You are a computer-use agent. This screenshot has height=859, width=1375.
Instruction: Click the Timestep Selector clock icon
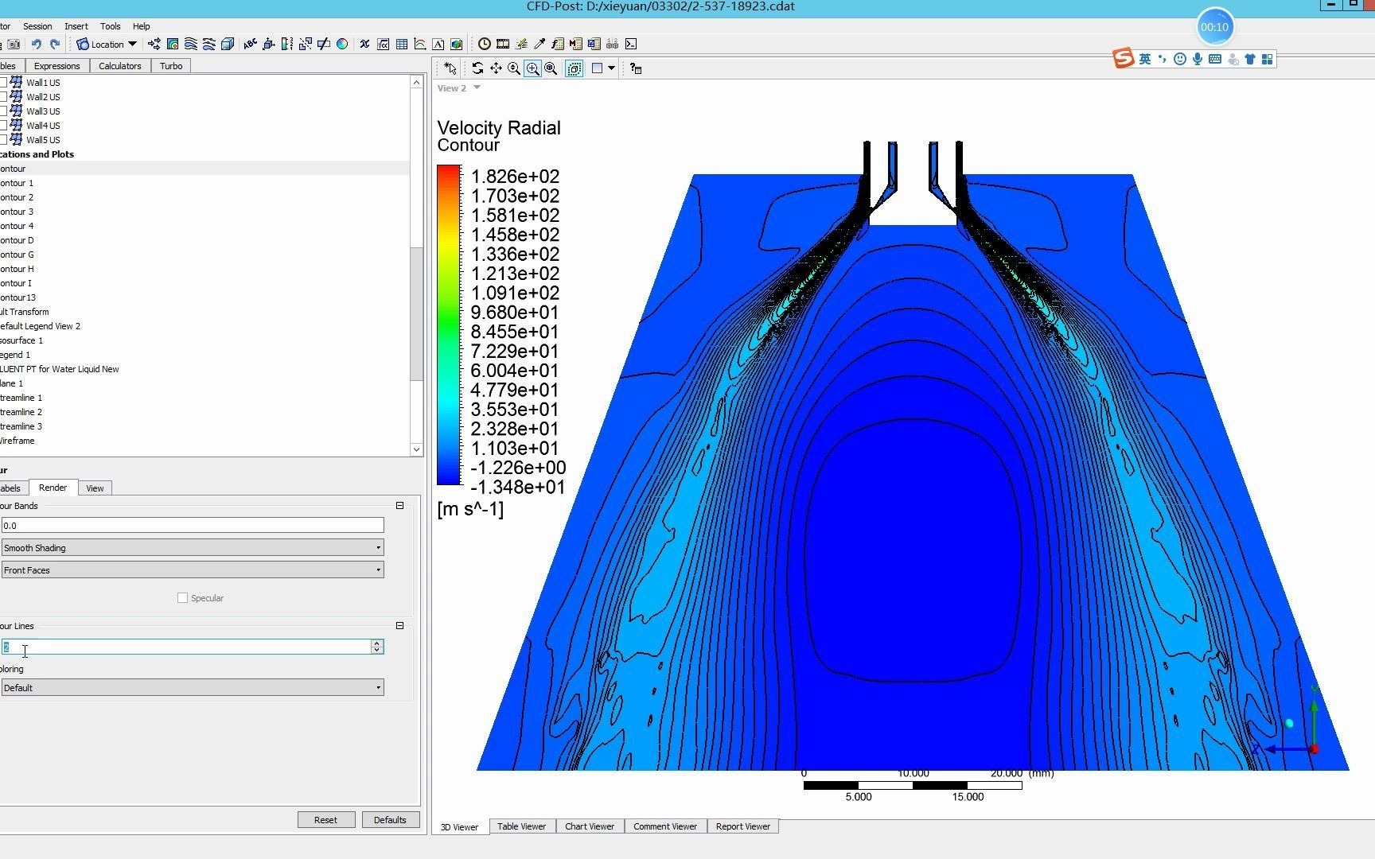coord(484,44)
